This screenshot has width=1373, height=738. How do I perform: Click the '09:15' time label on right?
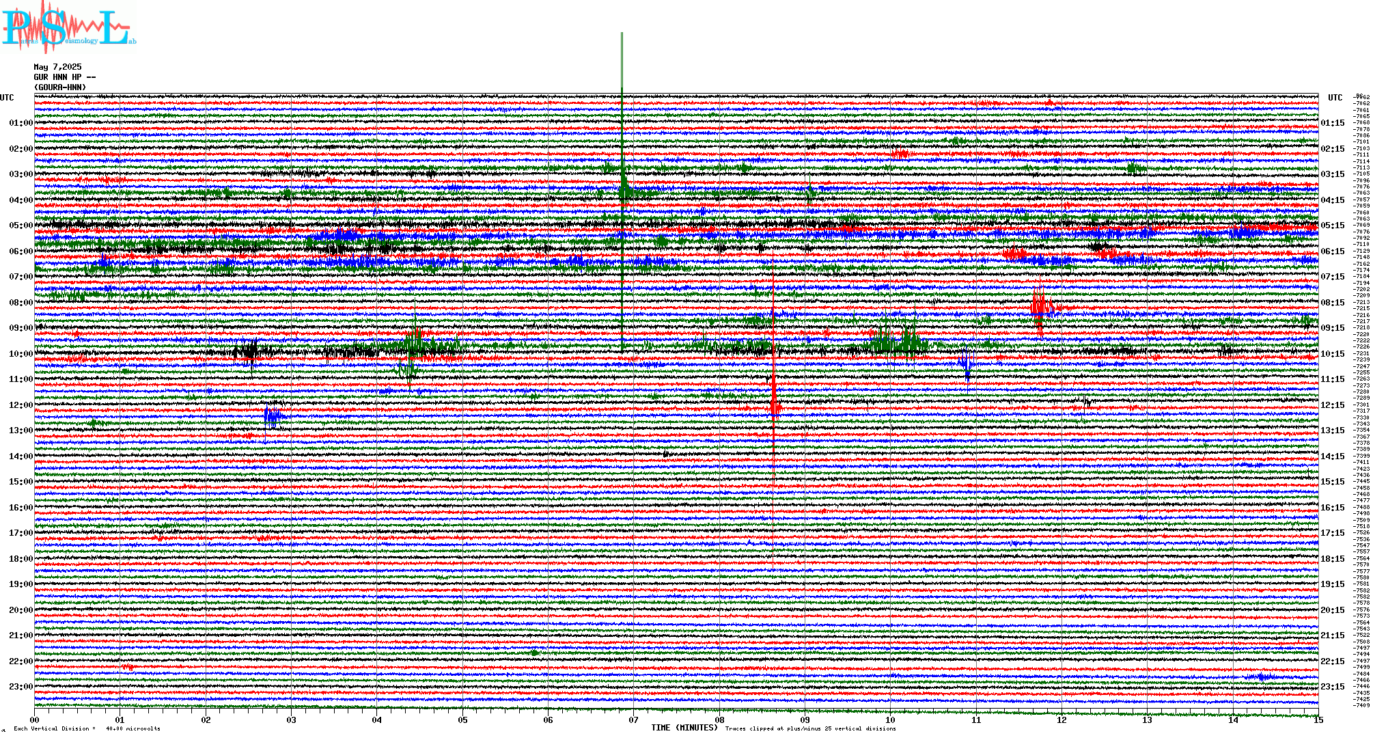click(x=1333, y=328)
